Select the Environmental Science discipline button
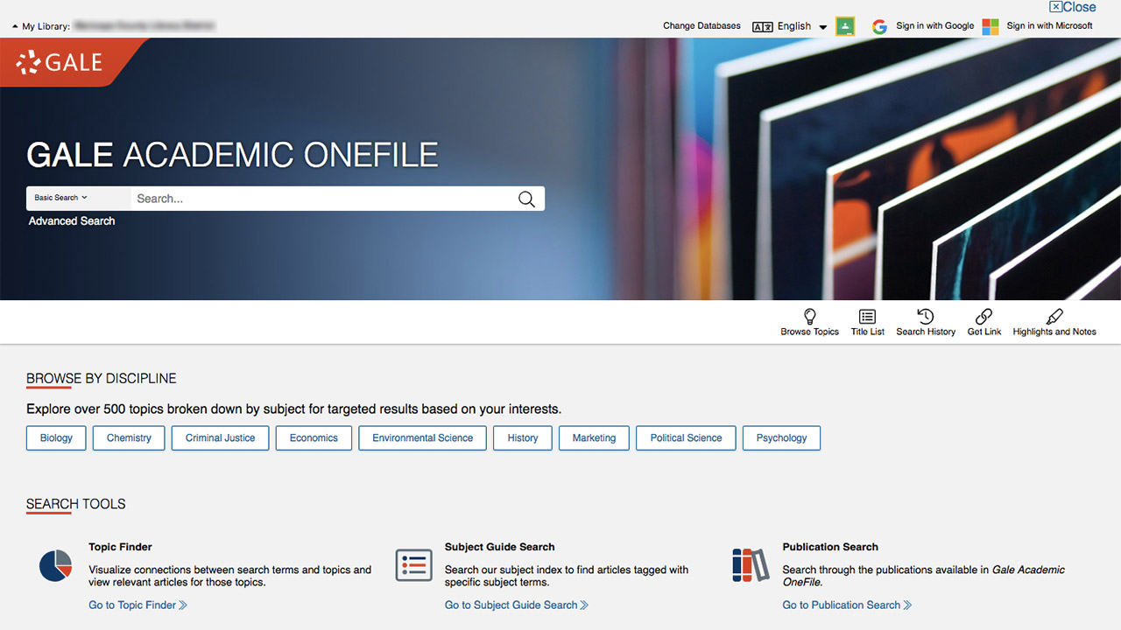This screenshot has width=1121, height=630. pos(422,438)
